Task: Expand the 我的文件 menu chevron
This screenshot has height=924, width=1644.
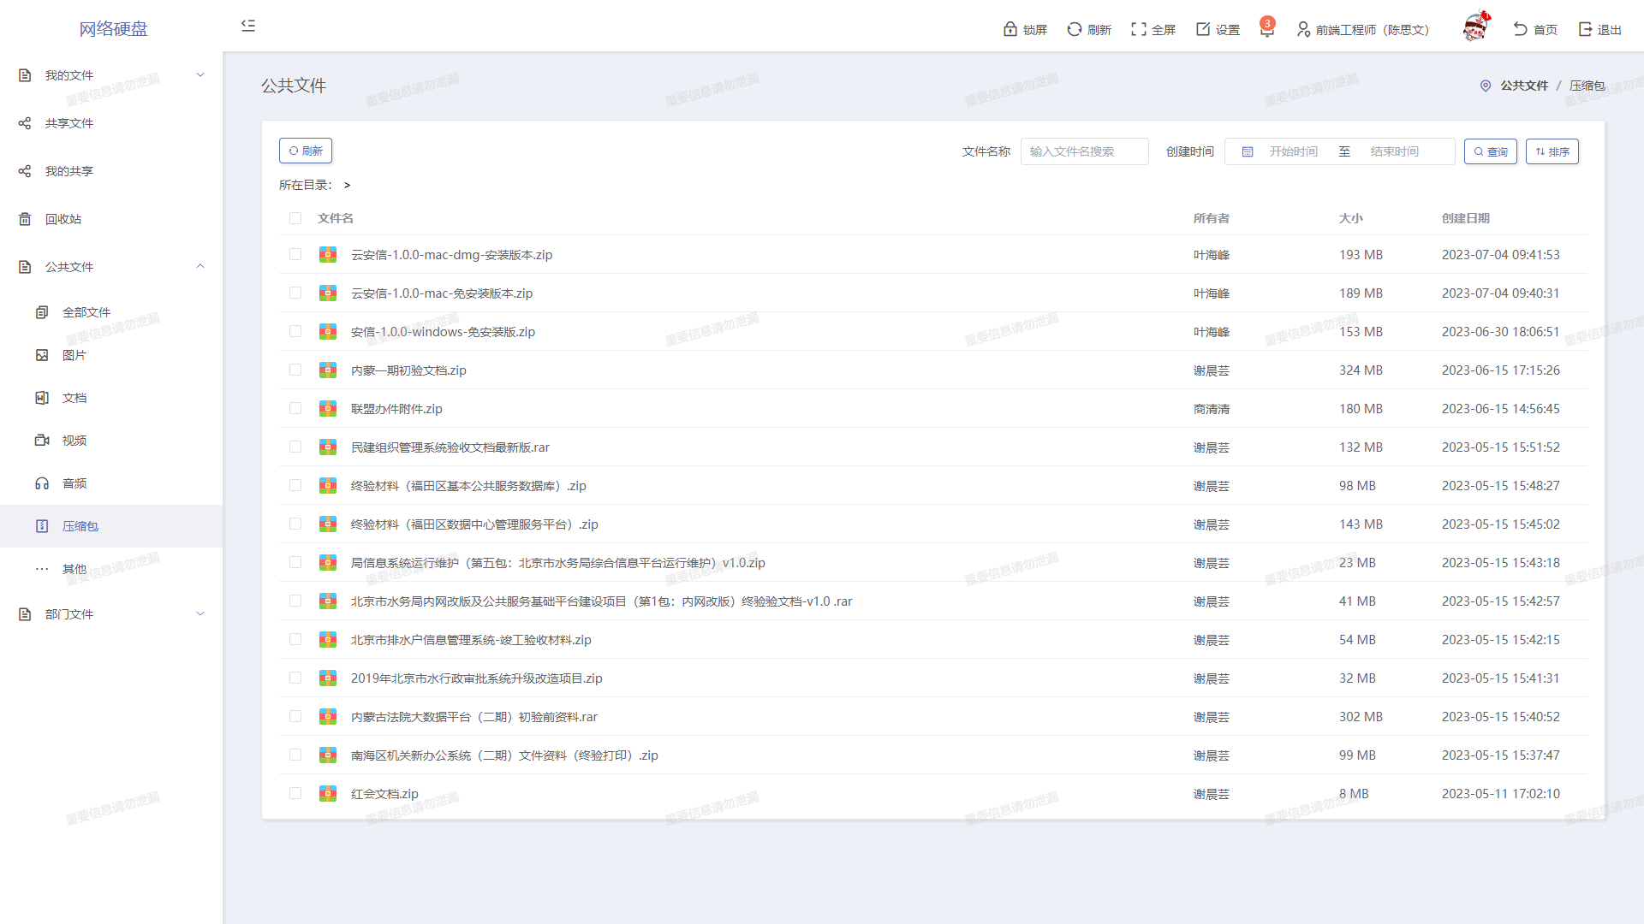Action: [x=200, y=74]
